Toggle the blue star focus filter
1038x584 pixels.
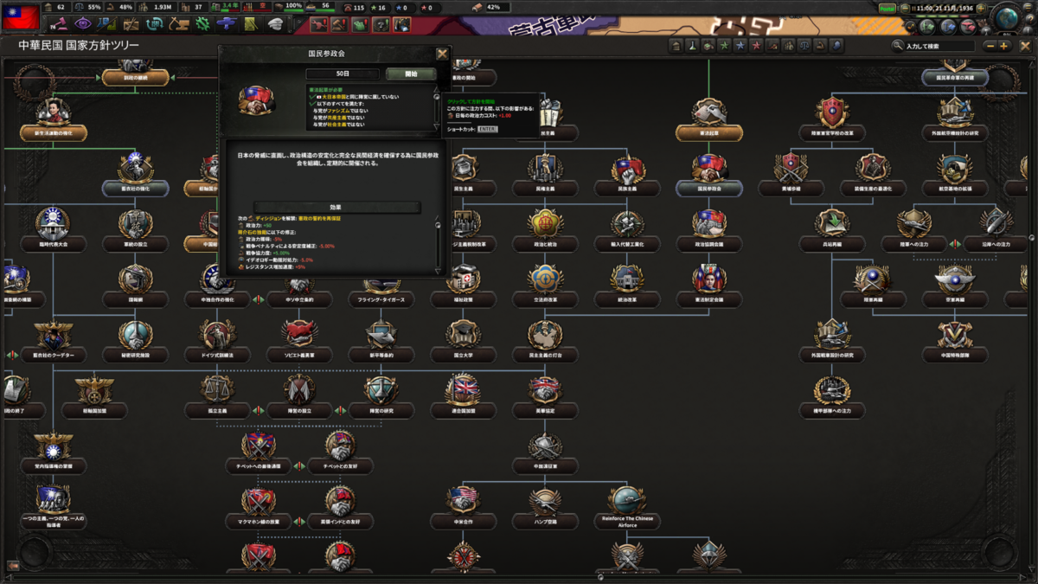pyautogui.click(x=741, y=45)
